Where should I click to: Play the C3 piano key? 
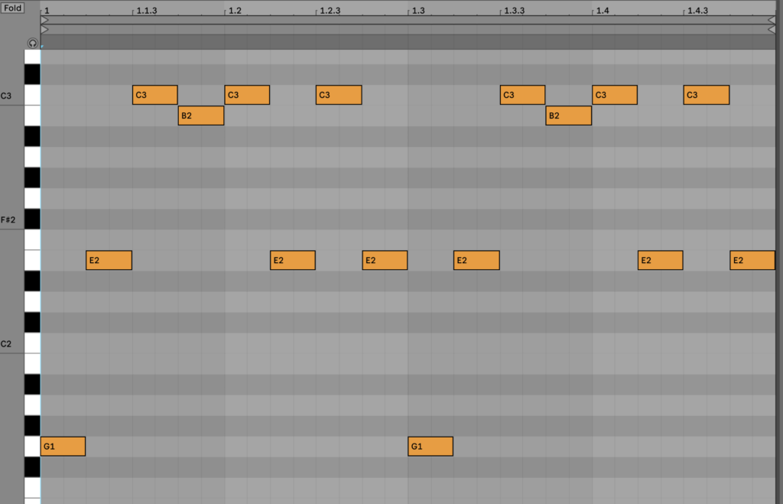(x=32, y=95)
